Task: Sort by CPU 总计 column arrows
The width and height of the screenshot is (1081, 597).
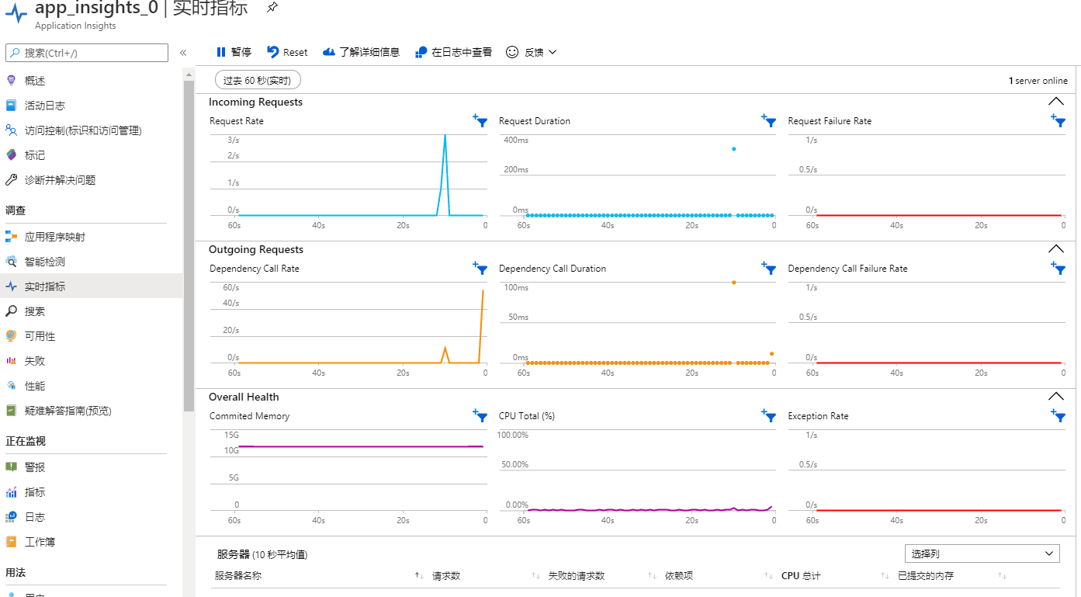Action: [x=885, y=576]
